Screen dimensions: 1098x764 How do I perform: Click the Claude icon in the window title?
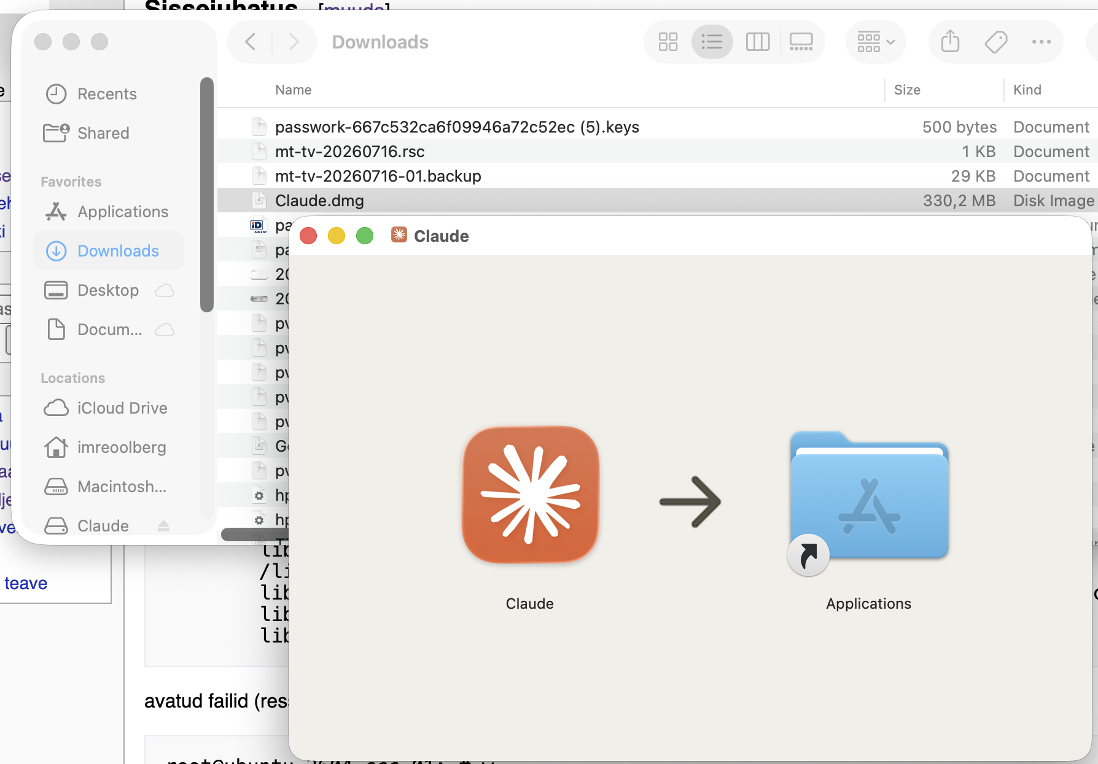(399, 235)
